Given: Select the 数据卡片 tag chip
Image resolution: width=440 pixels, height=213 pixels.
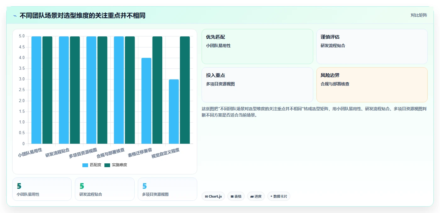Looking at the screenshot, I should (x=279, y=196).
